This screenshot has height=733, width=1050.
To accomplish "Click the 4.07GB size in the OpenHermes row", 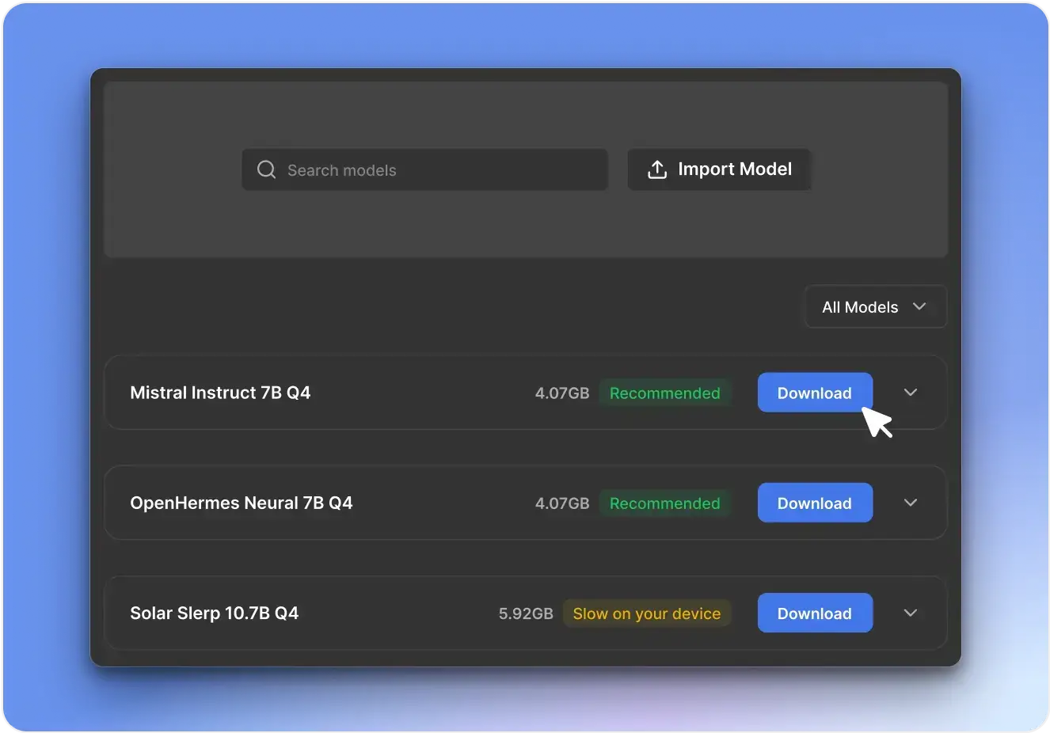I will coord(562,503).
